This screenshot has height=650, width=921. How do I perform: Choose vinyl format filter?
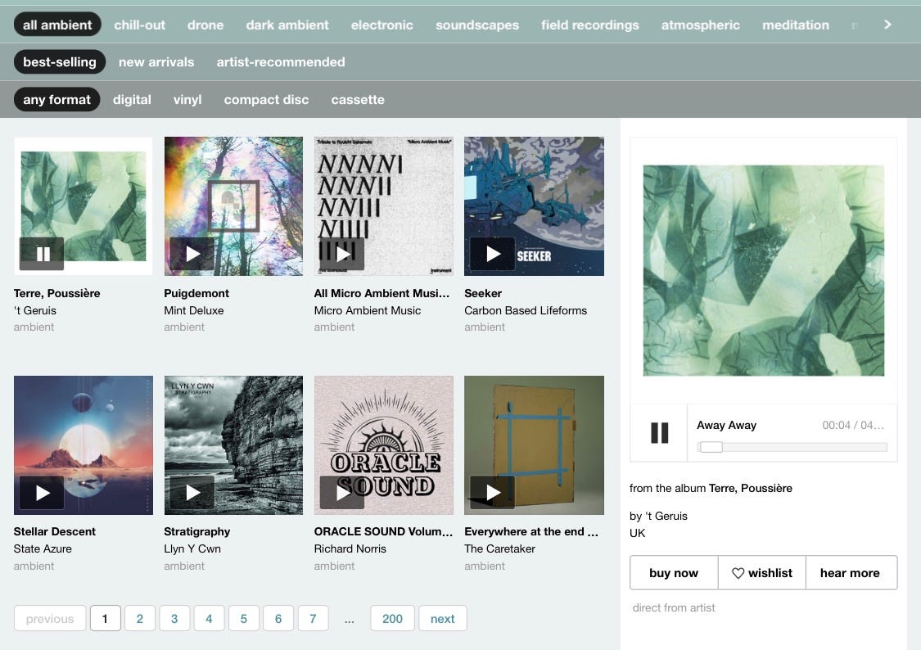pos(187,99)
